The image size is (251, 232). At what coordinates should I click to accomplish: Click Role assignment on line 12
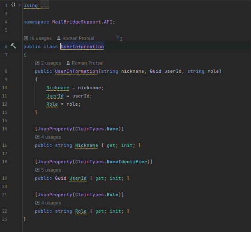(x=52, y=104)
